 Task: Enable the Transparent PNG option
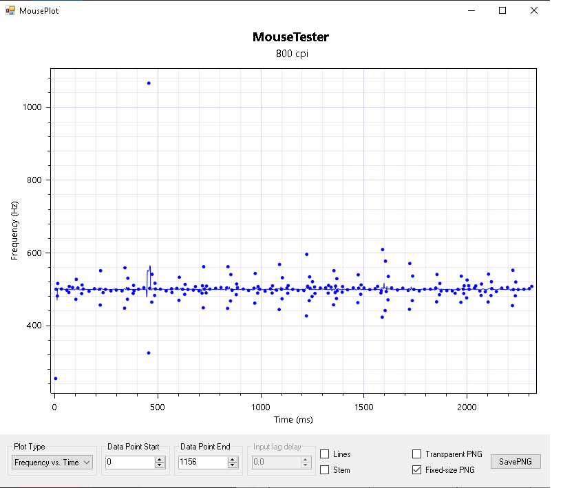point(416,454)
